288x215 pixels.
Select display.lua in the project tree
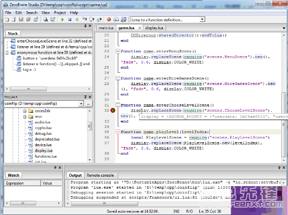tap(44, 150)
